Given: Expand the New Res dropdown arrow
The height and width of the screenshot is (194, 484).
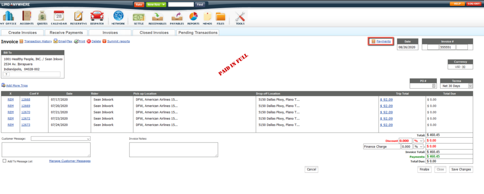Looking at the screenshot, I should (164, 5).
